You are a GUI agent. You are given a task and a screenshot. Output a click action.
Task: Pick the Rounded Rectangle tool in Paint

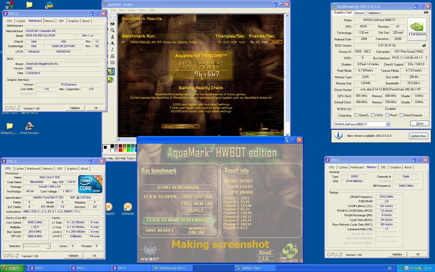[x=113, y=62]
